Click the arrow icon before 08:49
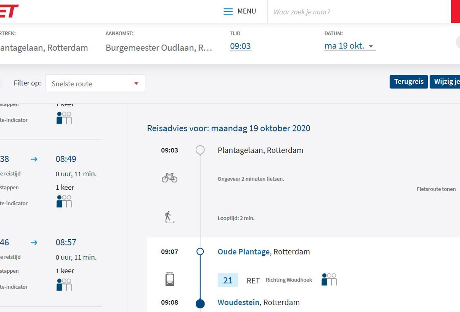The width and height of the screenshot is (460, 312). click(x=34, y=159)
